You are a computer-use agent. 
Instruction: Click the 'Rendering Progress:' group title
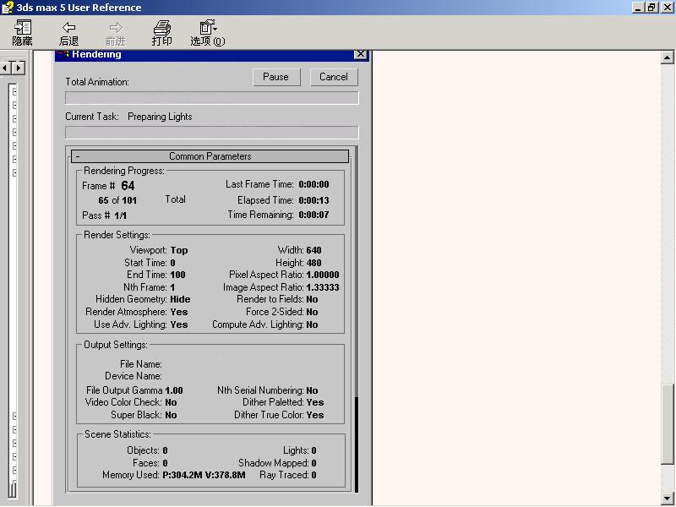[x=124, y=171]
